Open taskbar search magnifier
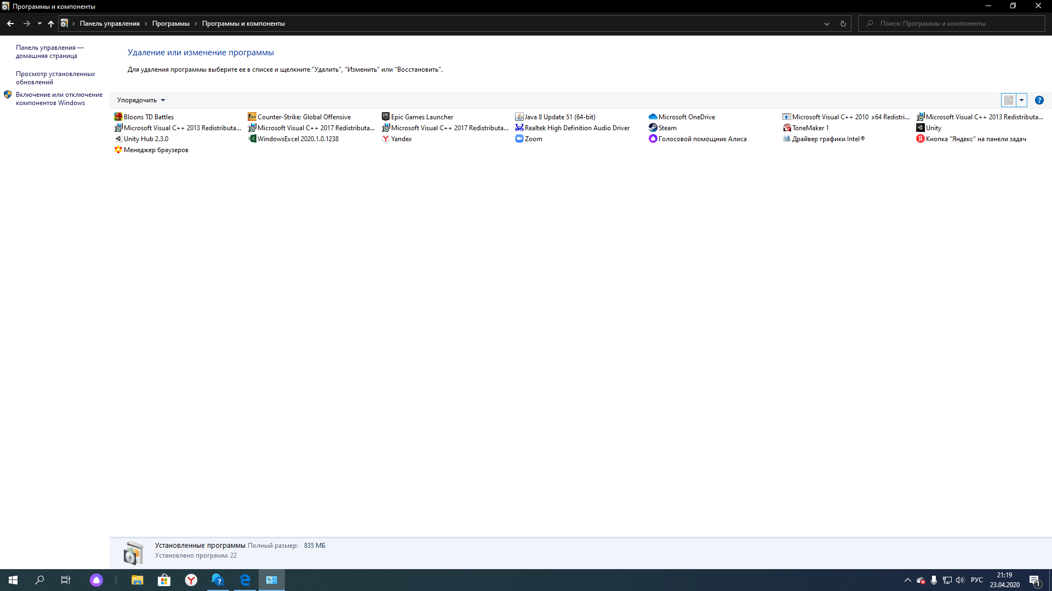 point(39,580)
